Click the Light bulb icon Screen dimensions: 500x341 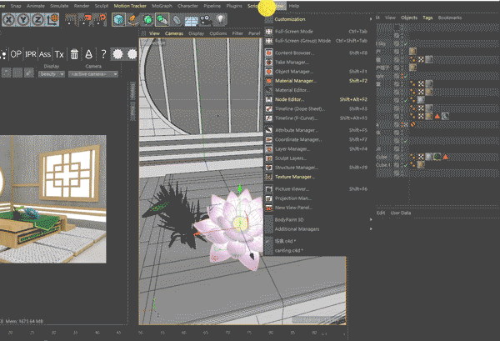click(x=220, y=20)
